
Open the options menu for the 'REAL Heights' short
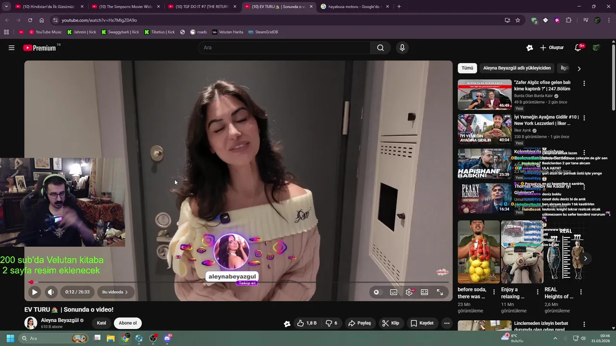click(581, 292)
